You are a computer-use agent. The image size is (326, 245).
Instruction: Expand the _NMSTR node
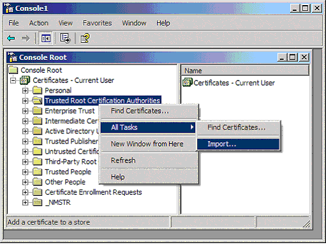[x=25, y=202]
